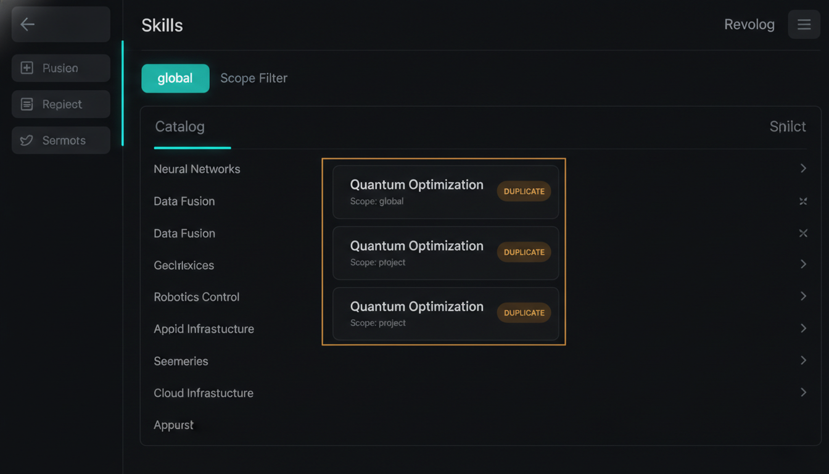829x474 pixels.
Task: Select Robotics Control in the catalog
Action: click(196, 297)
